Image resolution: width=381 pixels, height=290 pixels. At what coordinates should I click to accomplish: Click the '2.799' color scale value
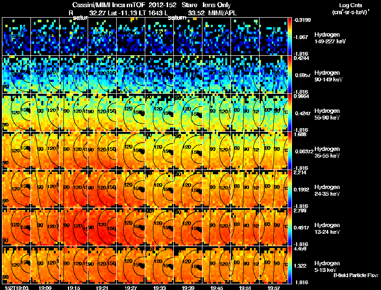300,210
